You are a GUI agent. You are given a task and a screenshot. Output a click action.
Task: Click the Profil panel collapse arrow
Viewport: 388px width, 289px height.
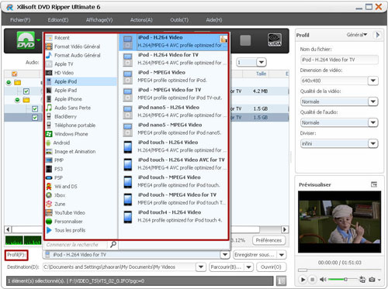pyautogui.click(x=377, y=35)
